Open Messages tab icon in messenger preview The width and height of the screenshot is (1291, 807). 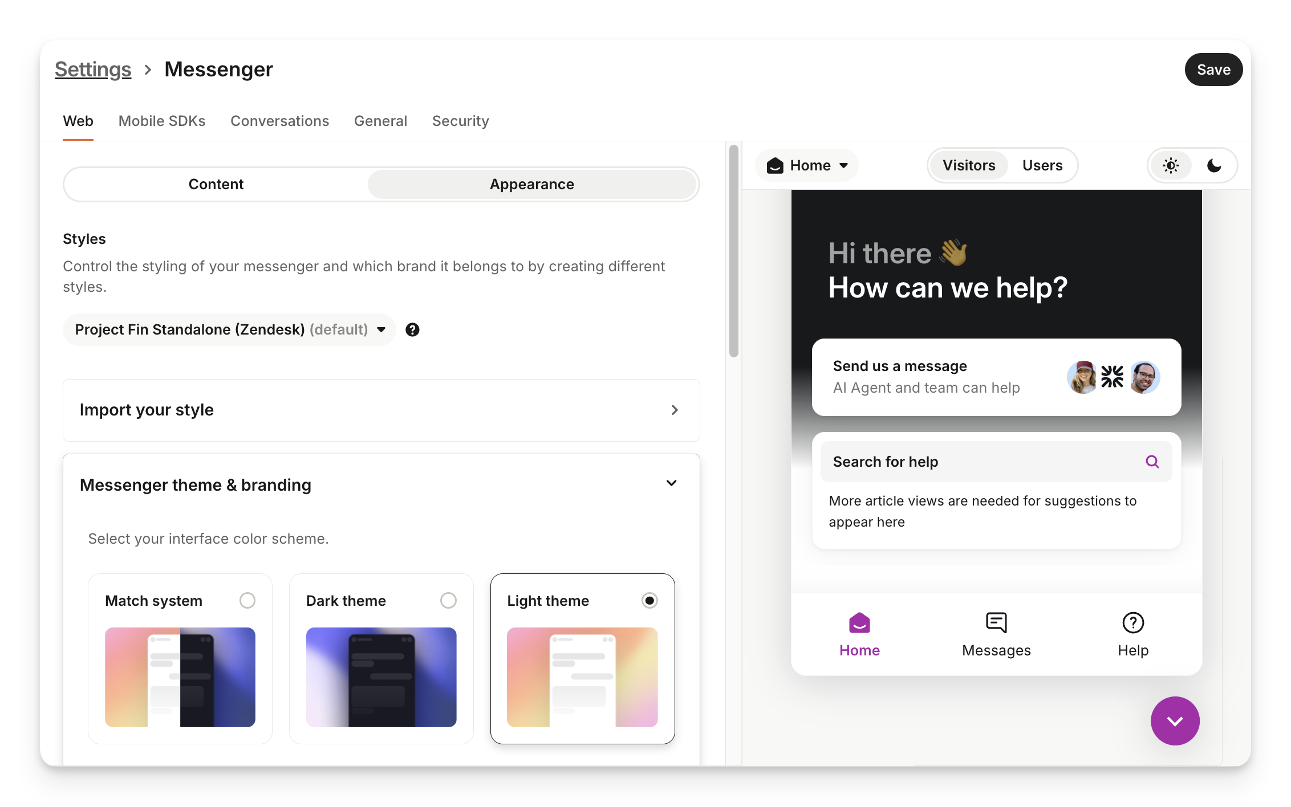click(996, 623)
